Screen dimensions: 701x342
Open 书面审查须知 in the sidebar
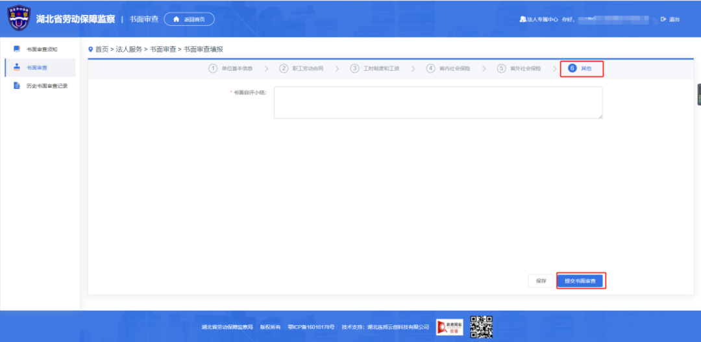[x=42, y=49]
